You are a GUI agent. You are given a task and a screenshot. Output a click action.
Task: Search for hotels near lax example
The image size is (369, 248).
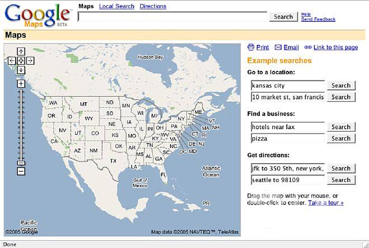(x=341, y=127)
